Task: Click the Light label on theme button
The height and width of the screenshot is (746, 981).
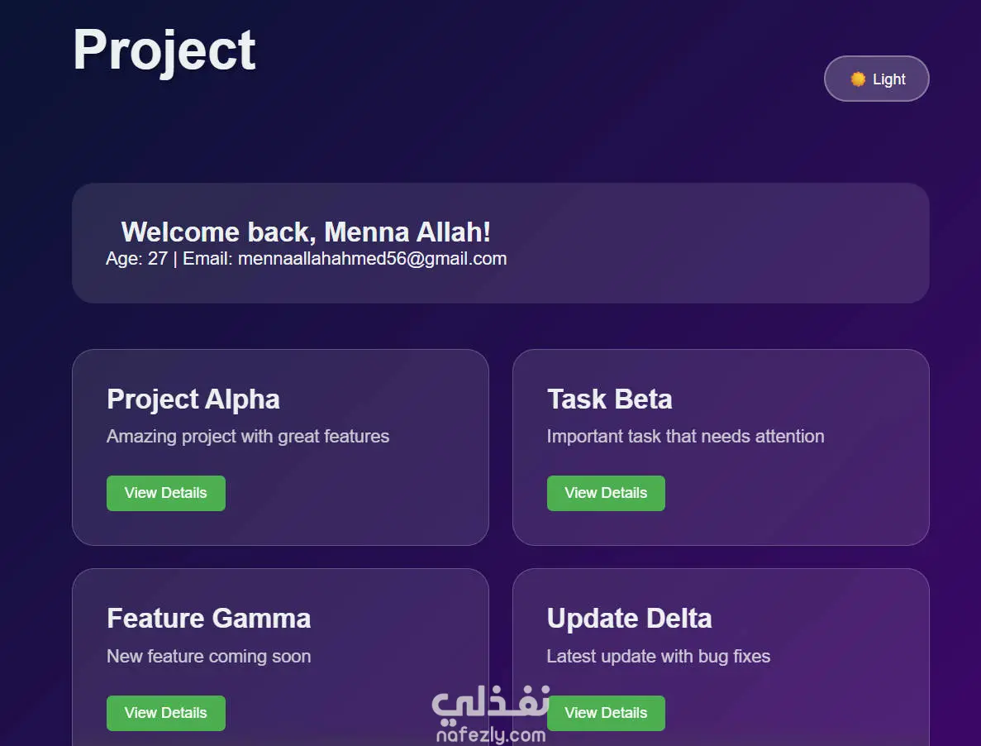Action: click(x=889, y=79)
